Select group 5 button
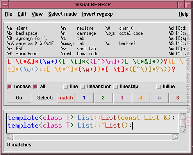The image size is (193, 155). click(160, 98)
